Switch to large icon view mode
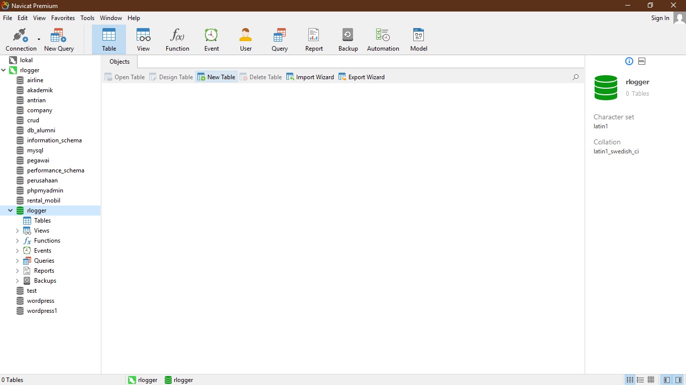This screenshot has height=385, width=686. point(630,380)
